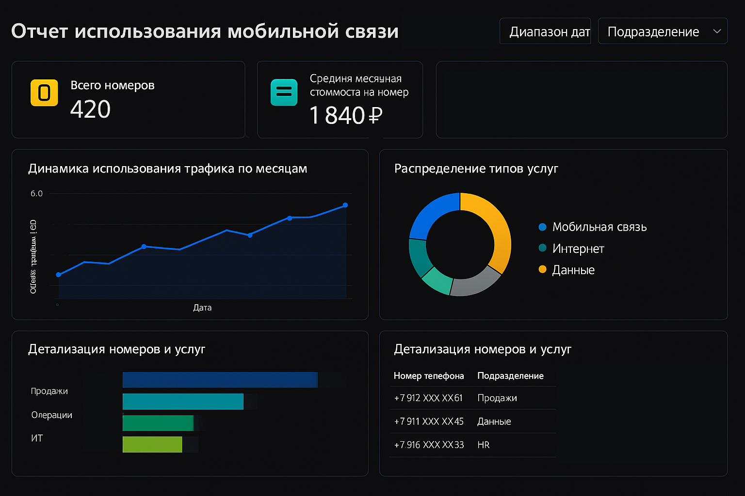Click the light green ИТ bar
Screen dimensions: 745x496
[x=152, y=444]
